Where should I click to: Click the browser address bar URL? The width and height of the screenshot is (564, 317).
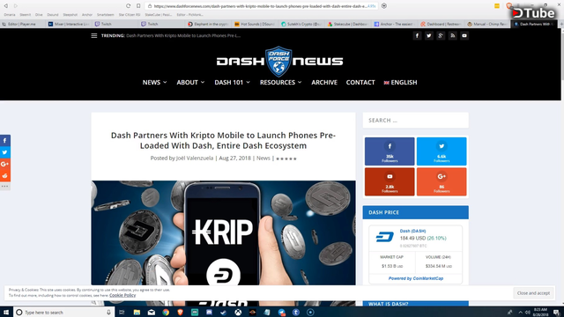pyautogui.click(x=261, y=6)
